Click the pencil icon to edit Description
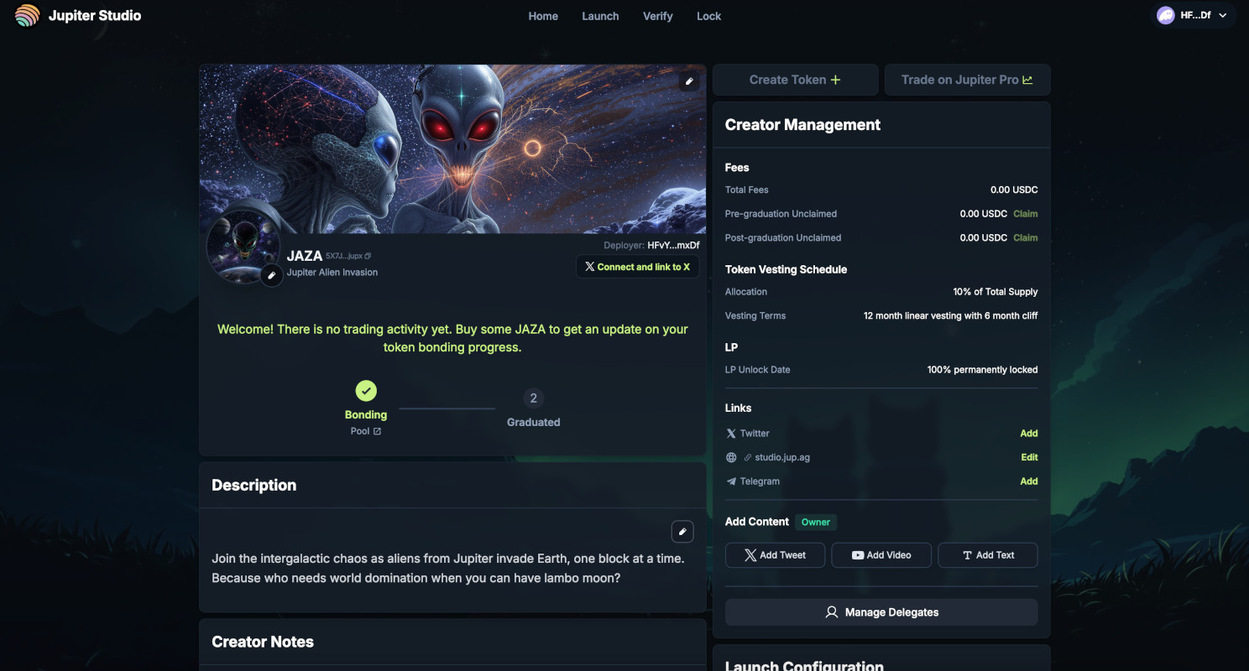 (682, 531)
